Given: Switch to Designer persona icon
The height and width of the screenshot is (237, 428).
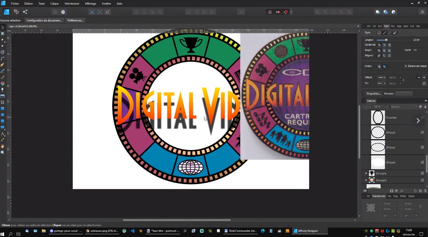Looking at the screenshot, I should (x=6, y=12).
